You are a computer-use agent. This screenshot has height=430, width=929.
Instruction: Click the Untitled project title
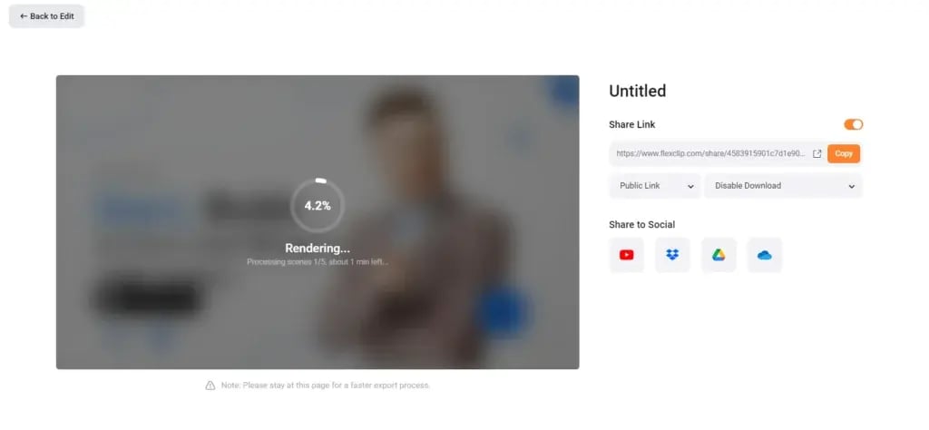[x=638, y=91]
